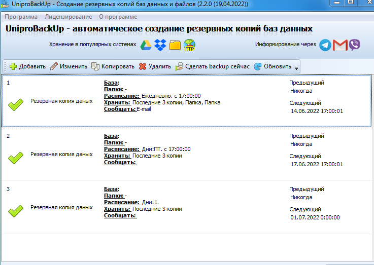Click the Обновить button label
The height and width of the screenshot is (265, 374).
(278, 66)
